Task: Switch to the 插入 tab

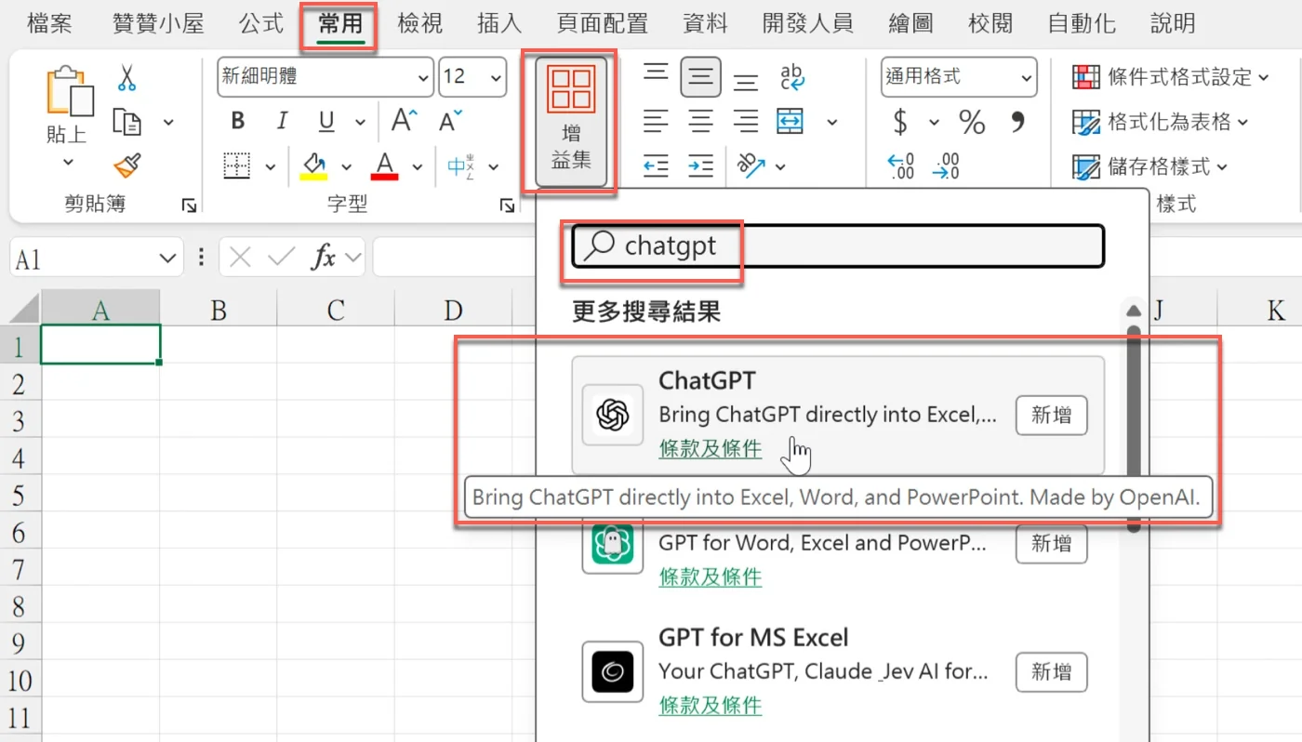Action: pos(499,23)
